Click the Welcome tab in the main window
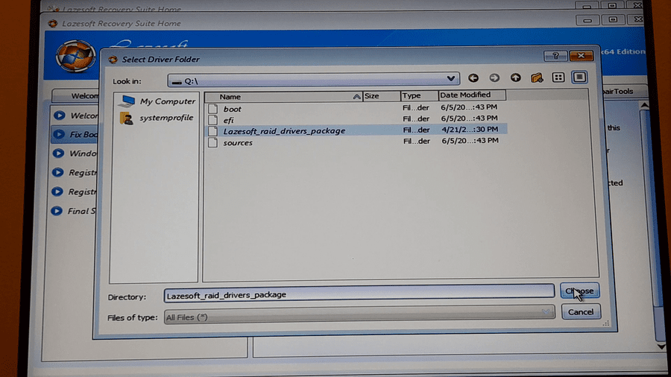This screenshot has width=671, height=377. tap(76, 96)
